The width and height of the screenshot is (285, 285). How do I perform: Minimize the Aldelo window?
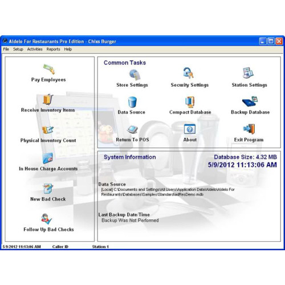[263, 41]
